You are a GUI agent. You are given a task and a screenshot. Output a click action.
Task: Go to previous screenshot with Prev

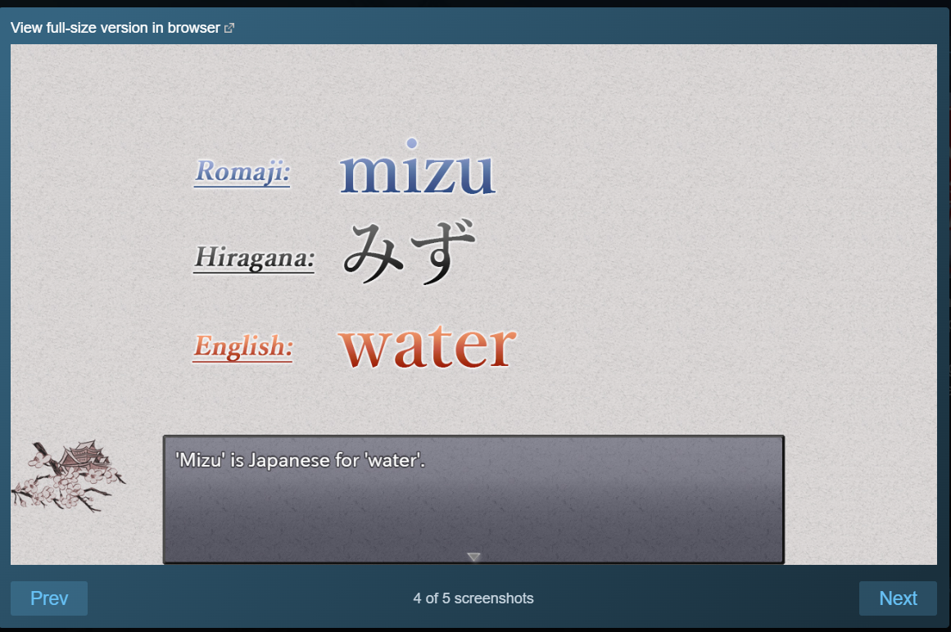(x=49, y=598)
